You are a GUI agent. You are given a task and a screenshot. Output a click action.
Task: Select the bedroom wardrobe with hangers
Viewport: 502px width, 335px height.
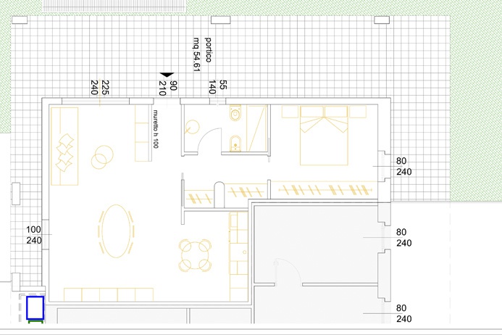coord(325,190)
